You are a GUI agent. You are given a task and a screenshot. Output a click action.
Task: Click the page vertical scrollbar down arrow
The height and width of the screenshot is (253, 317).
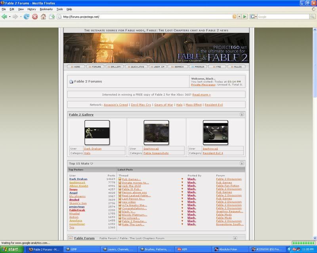[x=315, y=238]
